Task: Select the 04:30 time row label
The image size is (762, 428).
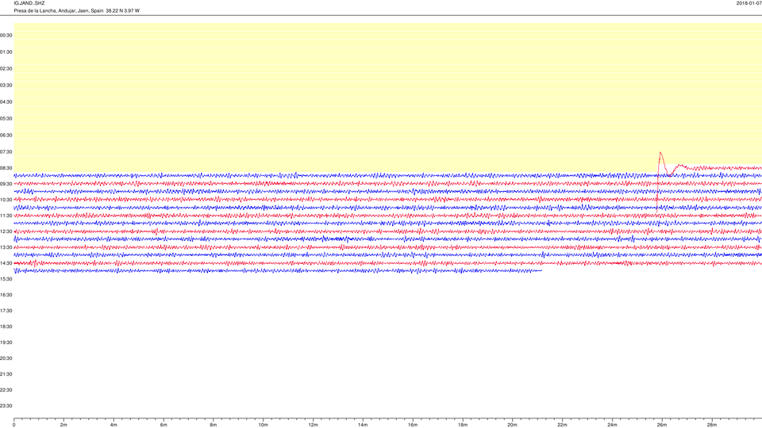Action: pyautogui.click(x=6, y=102)
